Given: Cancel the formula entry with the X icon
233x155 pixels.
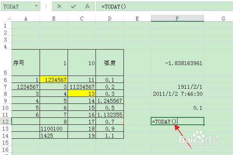Looking at the screenshot, I should point(59,6).
